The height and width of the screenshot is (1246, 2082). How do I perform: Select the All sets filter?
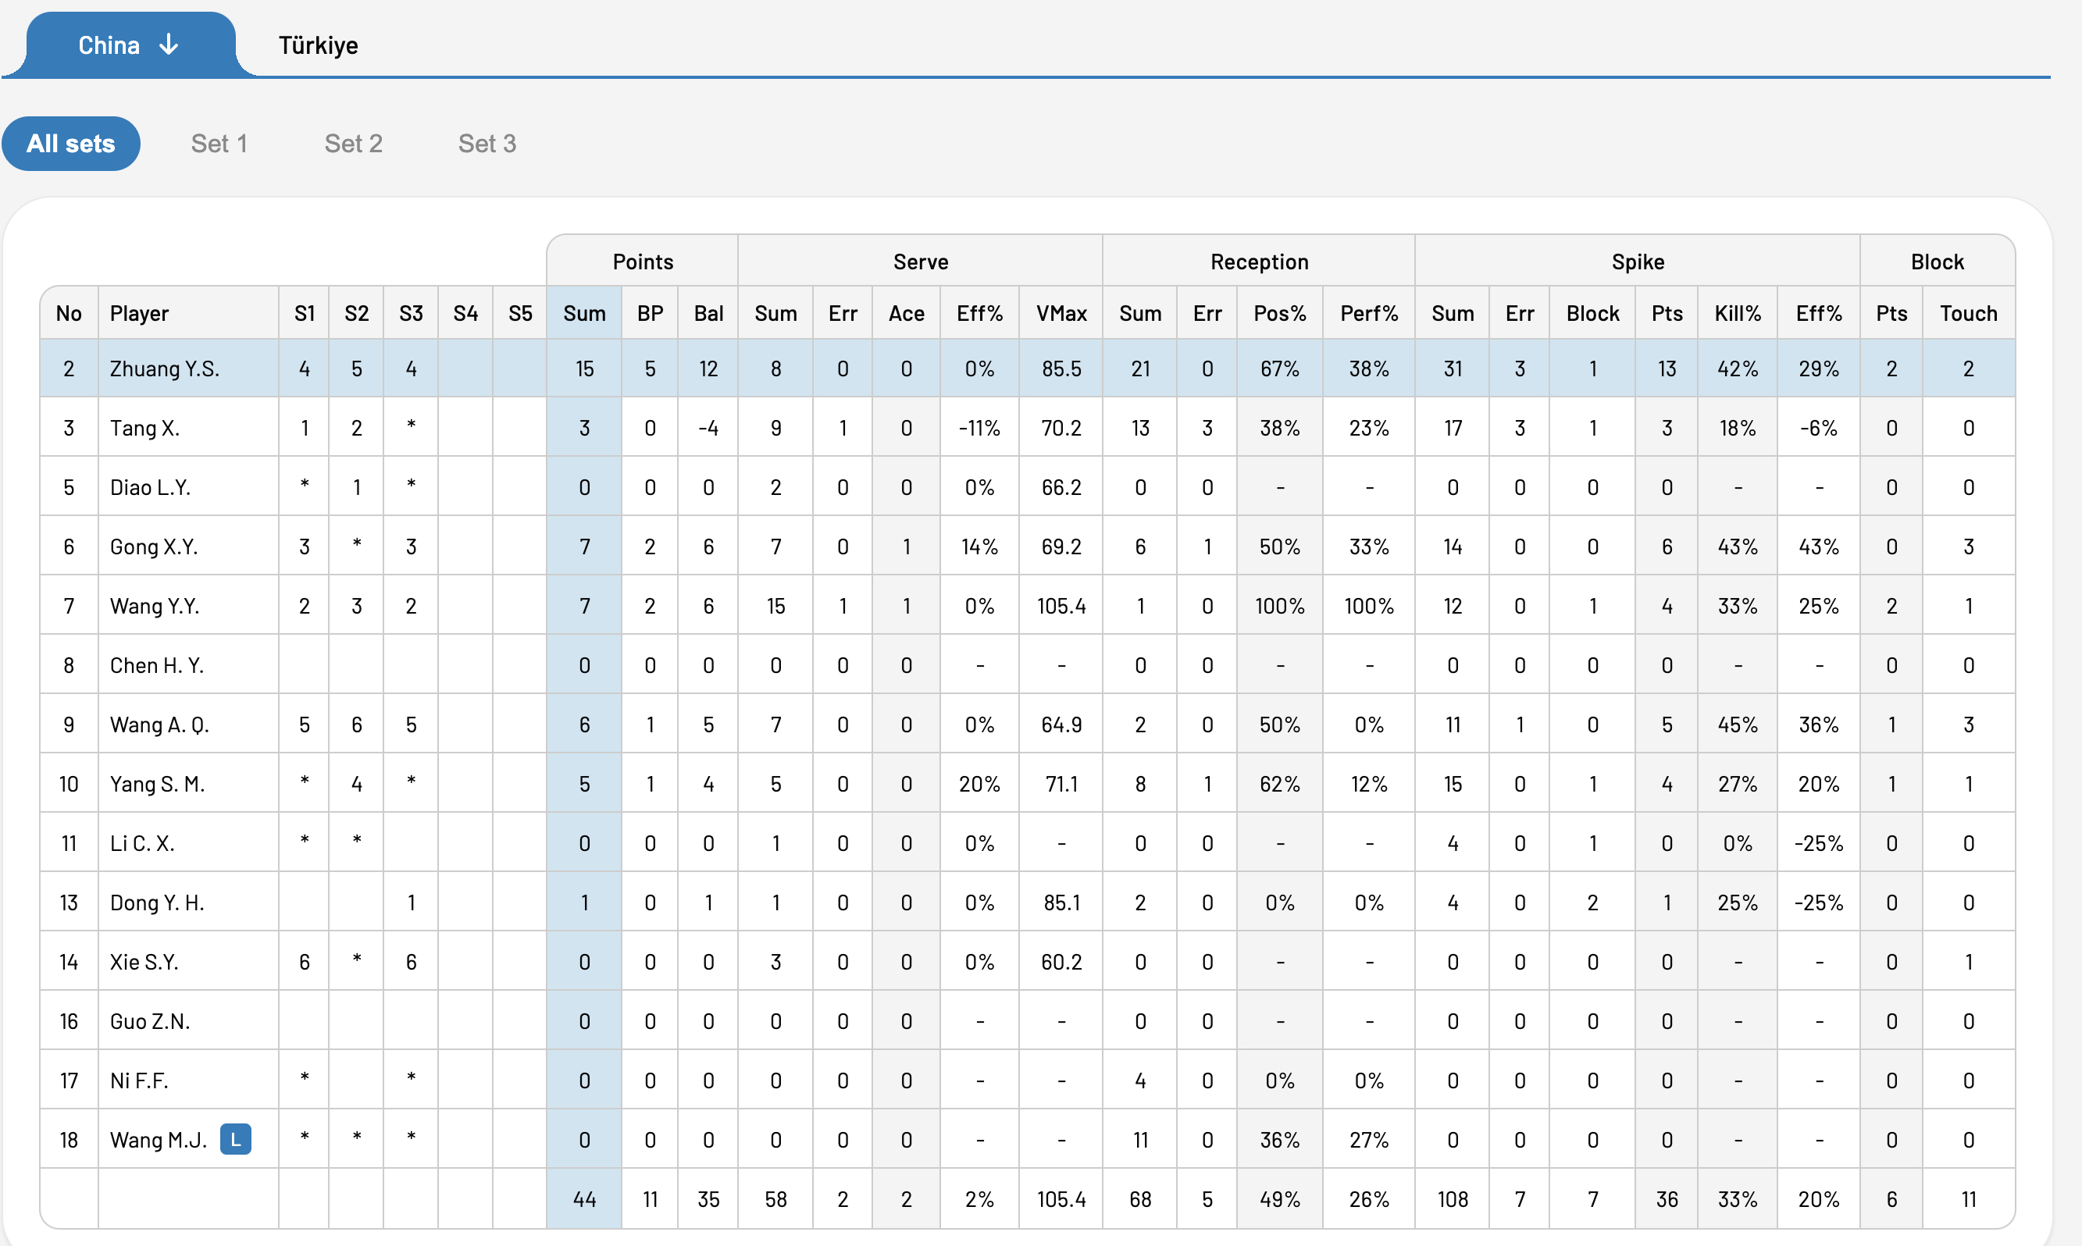[x=70, y=144]
